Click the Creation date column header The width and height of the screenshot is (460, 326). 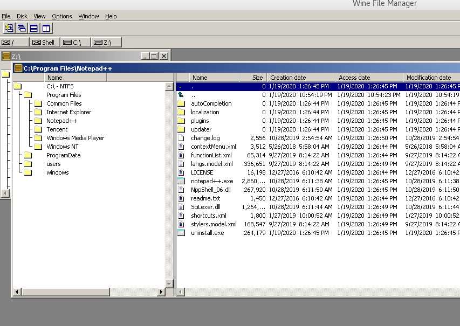[x=301, y=78]
